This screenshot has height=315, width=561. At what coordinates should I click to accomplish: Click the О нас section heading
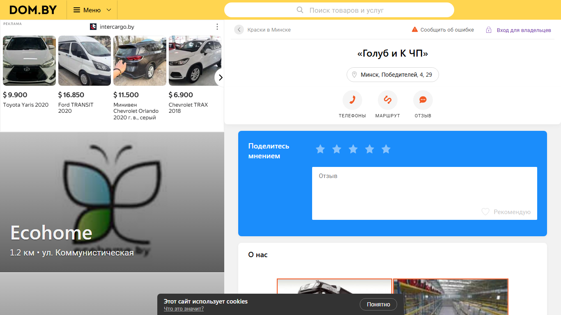point(258,255)
